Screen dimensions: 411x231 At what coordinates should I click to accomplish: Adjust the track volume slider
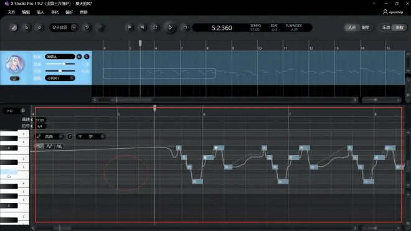click(60, 64)
